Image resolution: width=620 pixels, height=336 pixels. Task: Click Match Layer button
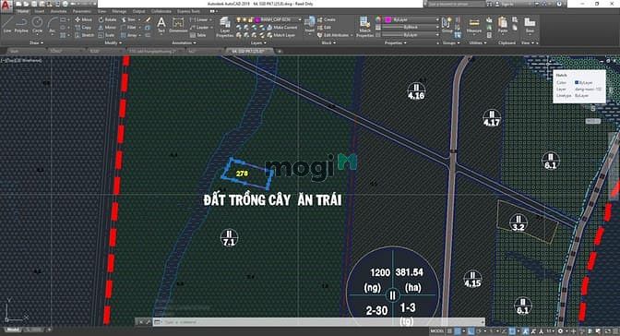tap(281, 35)
